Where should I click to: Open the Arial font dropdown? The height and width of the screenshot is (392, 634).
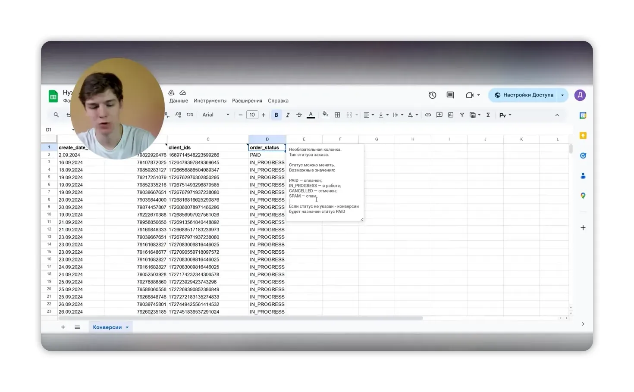pos(216,115)
